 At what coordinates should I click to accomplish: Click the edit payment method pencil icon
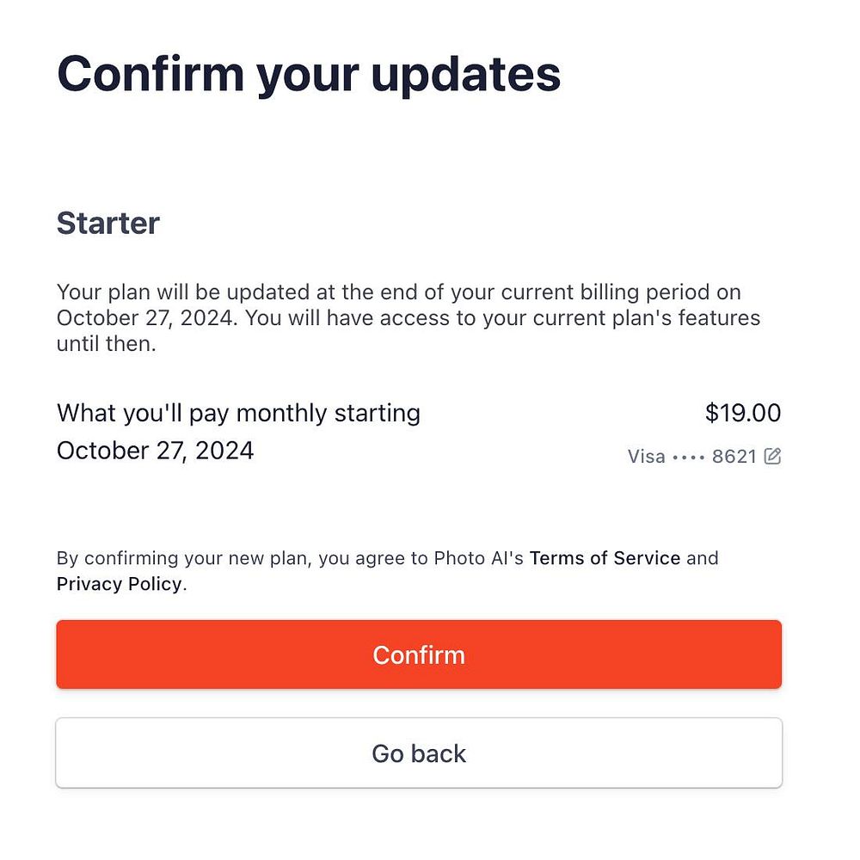point(772,457)
